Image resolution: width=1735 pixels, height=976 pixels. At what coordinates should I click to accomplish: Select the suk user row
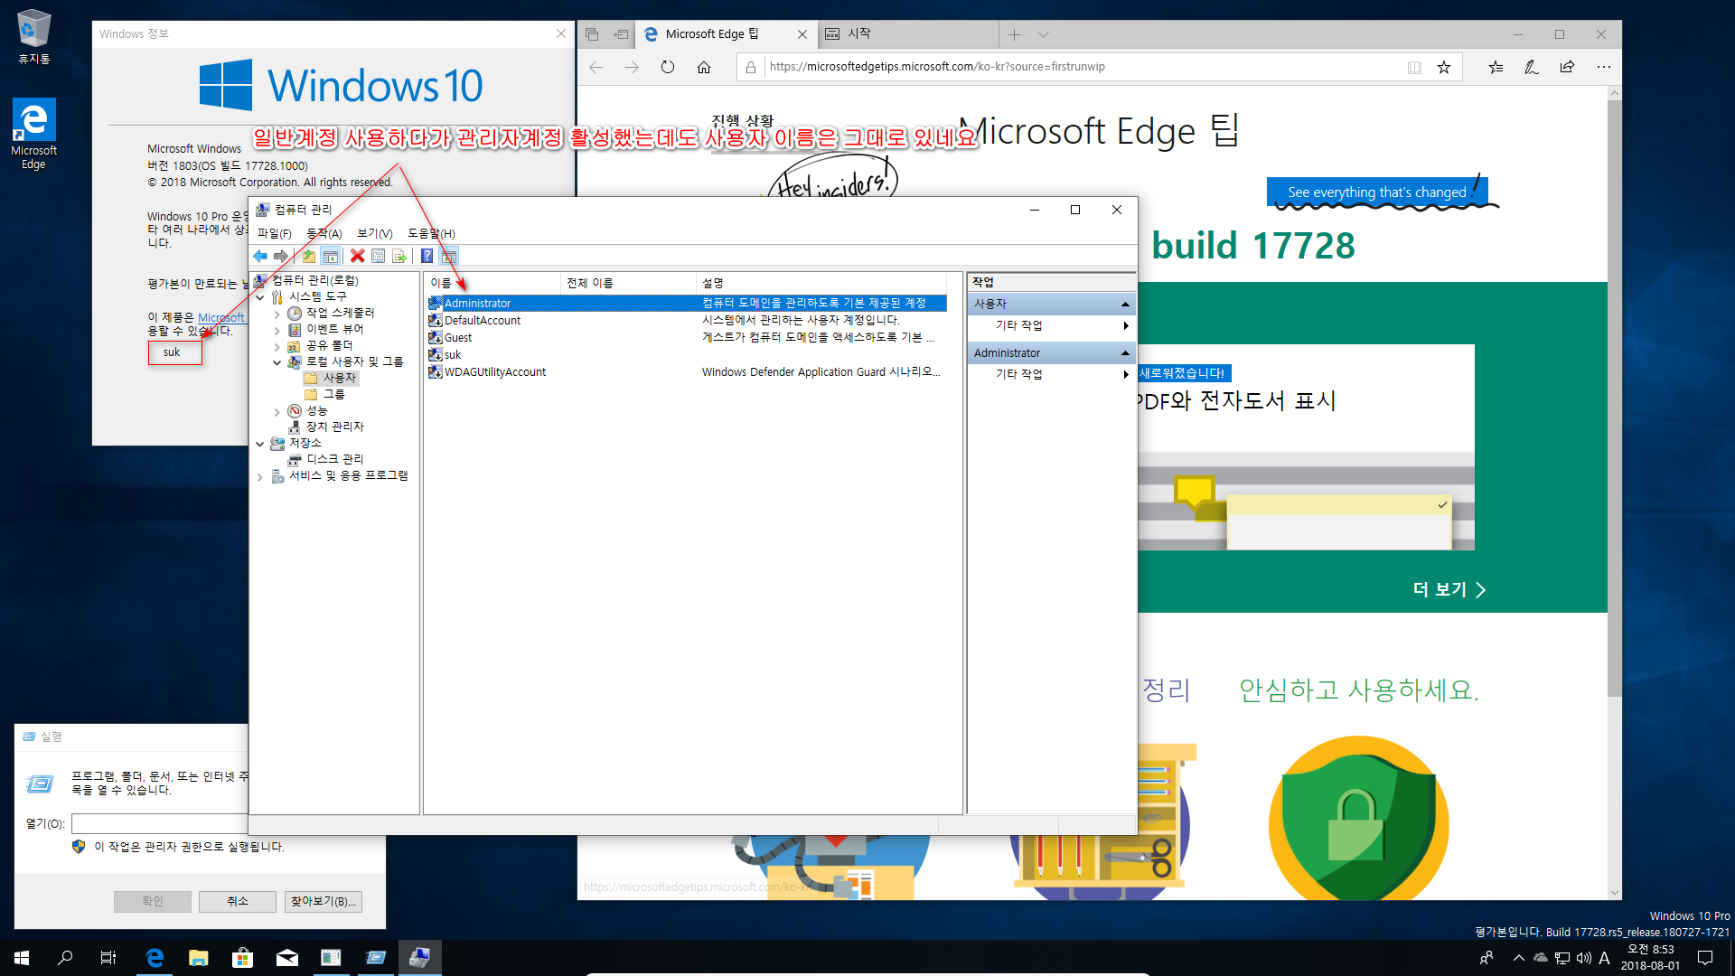687,355
